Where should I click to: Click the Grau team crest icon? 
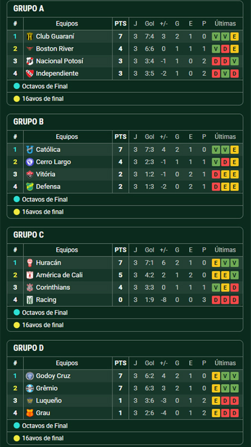click(30, 413)
